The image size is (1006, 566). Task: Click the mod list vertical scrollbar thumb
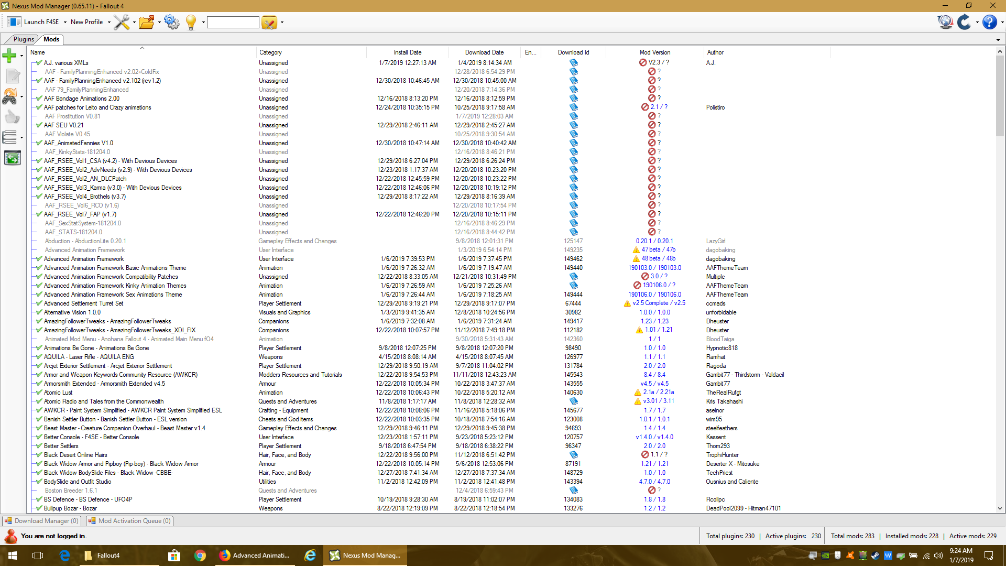click(x=1000, y=97)
